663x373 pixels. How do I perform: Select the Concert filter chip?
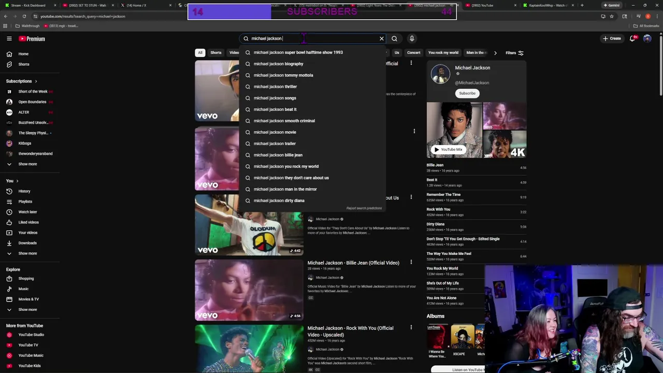pyautogui.click(x=413, y=52)
